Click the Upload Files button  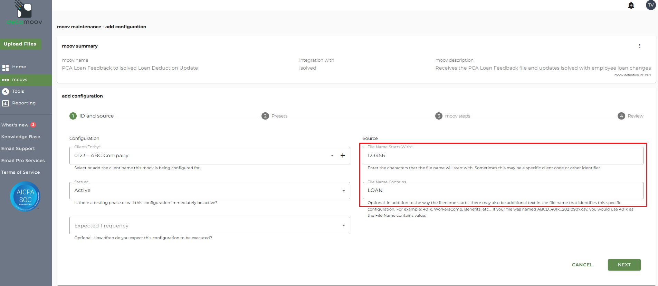pyautogui.click(x=20, y=44)
